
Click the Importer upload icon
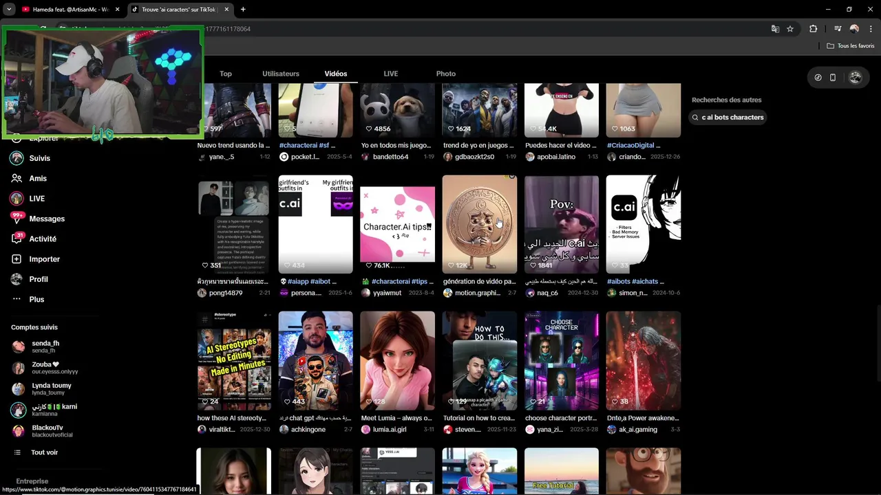pos(17,259)
